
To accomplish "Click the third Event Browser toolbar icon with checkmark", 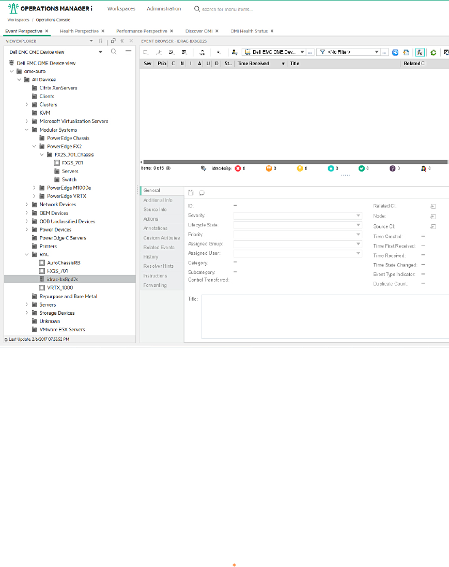I will tap(172, 52).
